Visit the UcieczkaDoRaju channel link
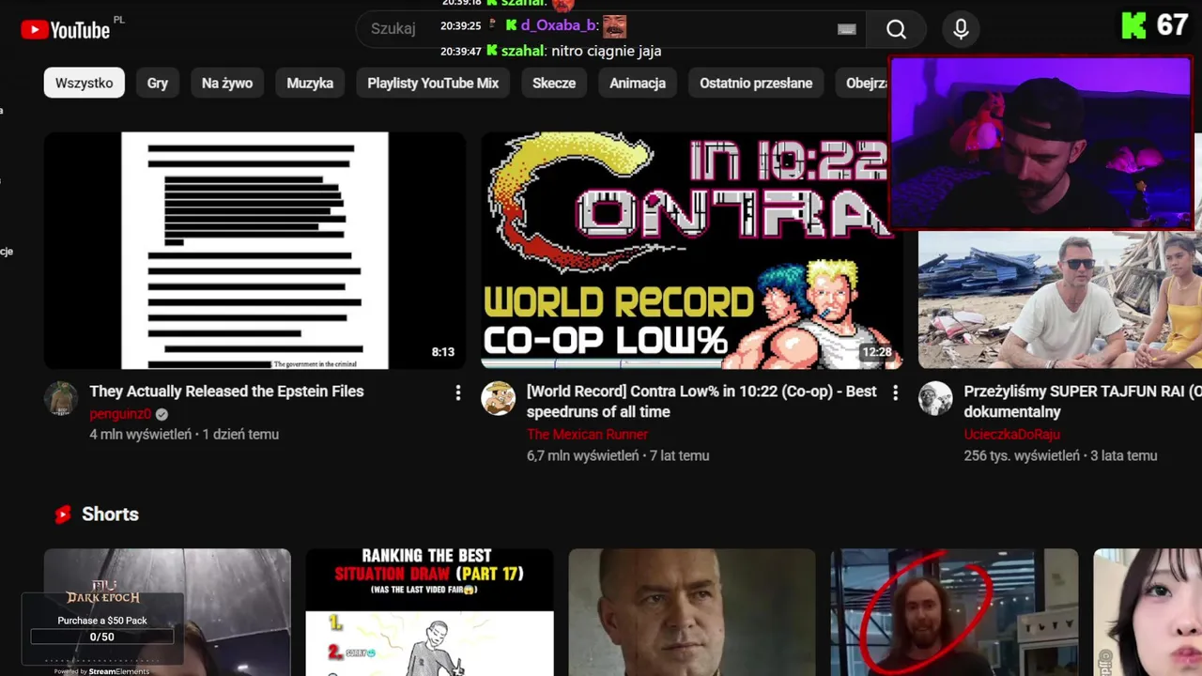1202x676 pixels. coord(1011,435)
